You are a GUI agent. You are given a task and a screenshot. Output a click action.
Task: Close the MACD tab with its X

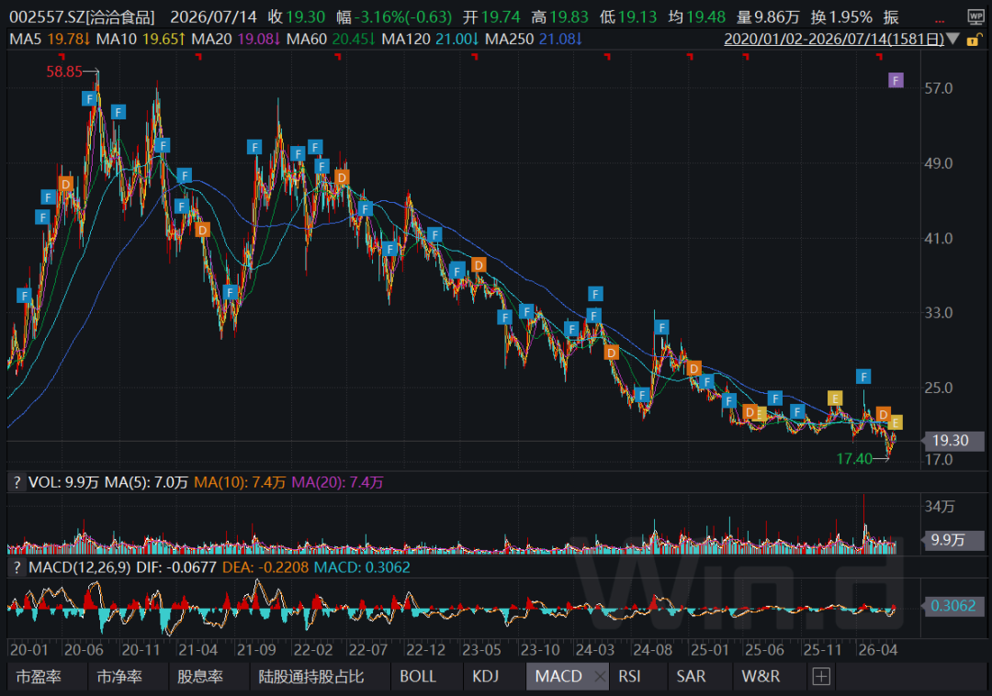pos(600,677)
